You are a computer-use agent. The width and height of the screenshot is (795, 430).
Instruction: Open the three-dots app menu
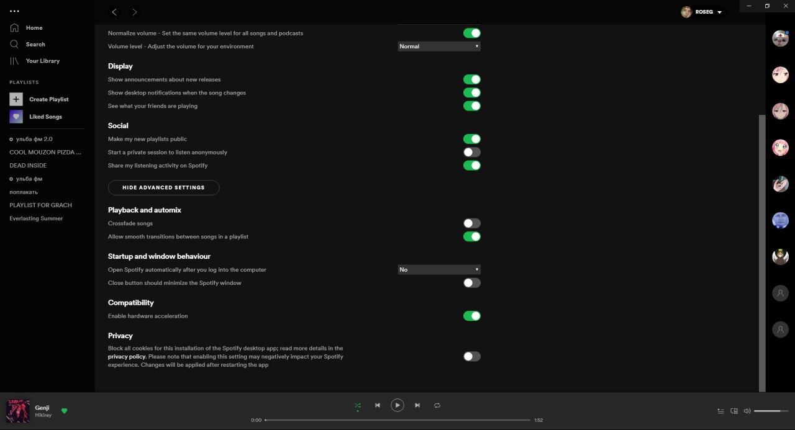pyautogui.click(x=14, y=11)
